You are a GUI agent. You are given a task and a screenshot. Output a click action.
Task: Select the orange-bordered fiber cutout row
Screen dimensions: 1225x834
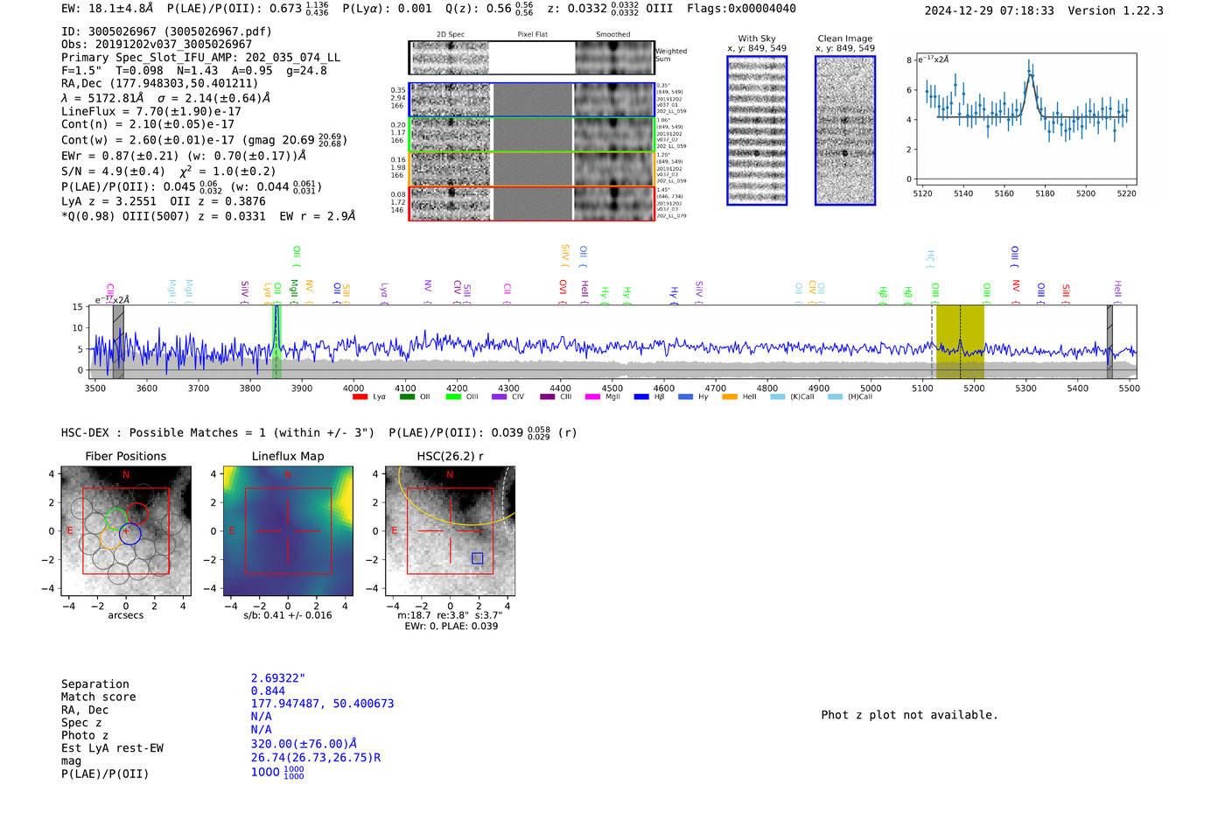tap(531, 169)
